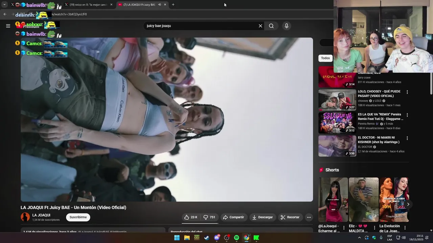Open File Explorer from taskbar
433x243 pixels.
(187, 238)
